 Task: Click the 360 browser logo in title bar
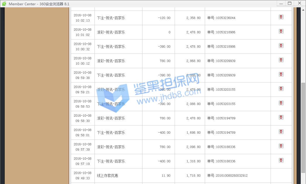(x=4, y=4)
